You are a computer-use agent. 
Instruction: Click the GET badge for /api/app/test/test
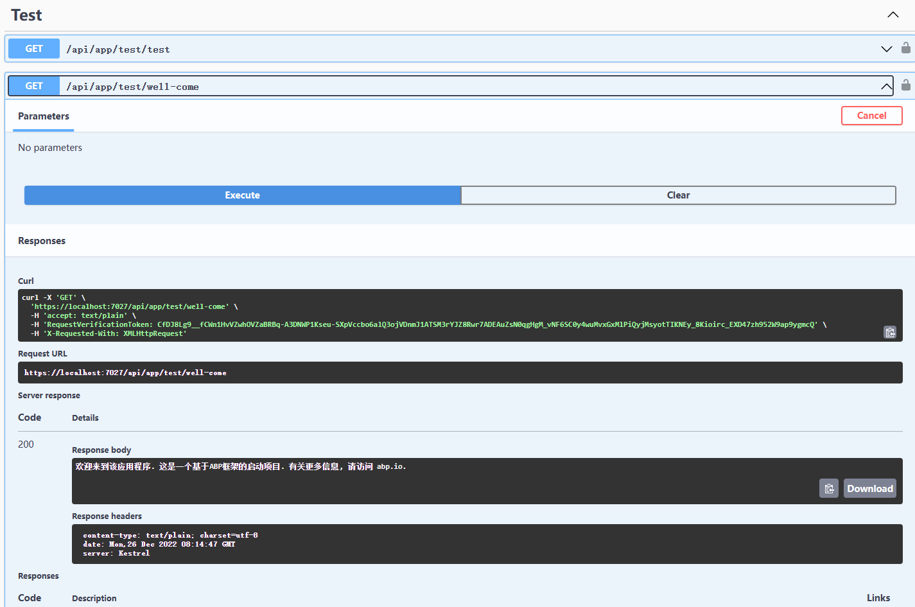[34, 49]
